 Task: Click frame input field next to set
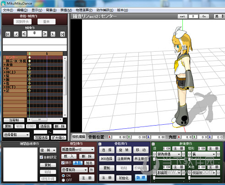click(193, 16)
